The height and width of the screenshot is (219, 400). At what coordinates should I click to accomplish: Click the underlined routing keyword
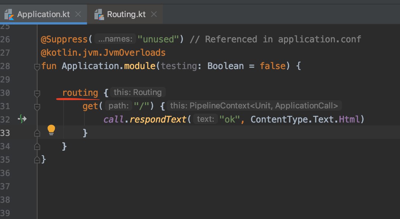(80, 93)
